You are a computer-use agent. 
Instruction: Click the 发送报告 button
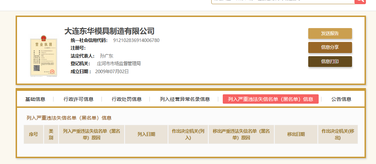pos(330,34)
